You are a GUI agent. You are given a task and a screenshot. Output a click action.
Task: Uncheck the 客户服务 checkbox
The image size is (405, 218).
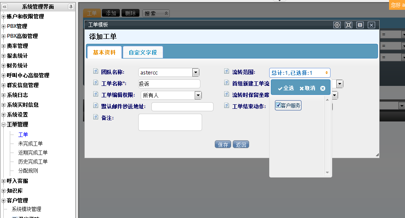278,105
